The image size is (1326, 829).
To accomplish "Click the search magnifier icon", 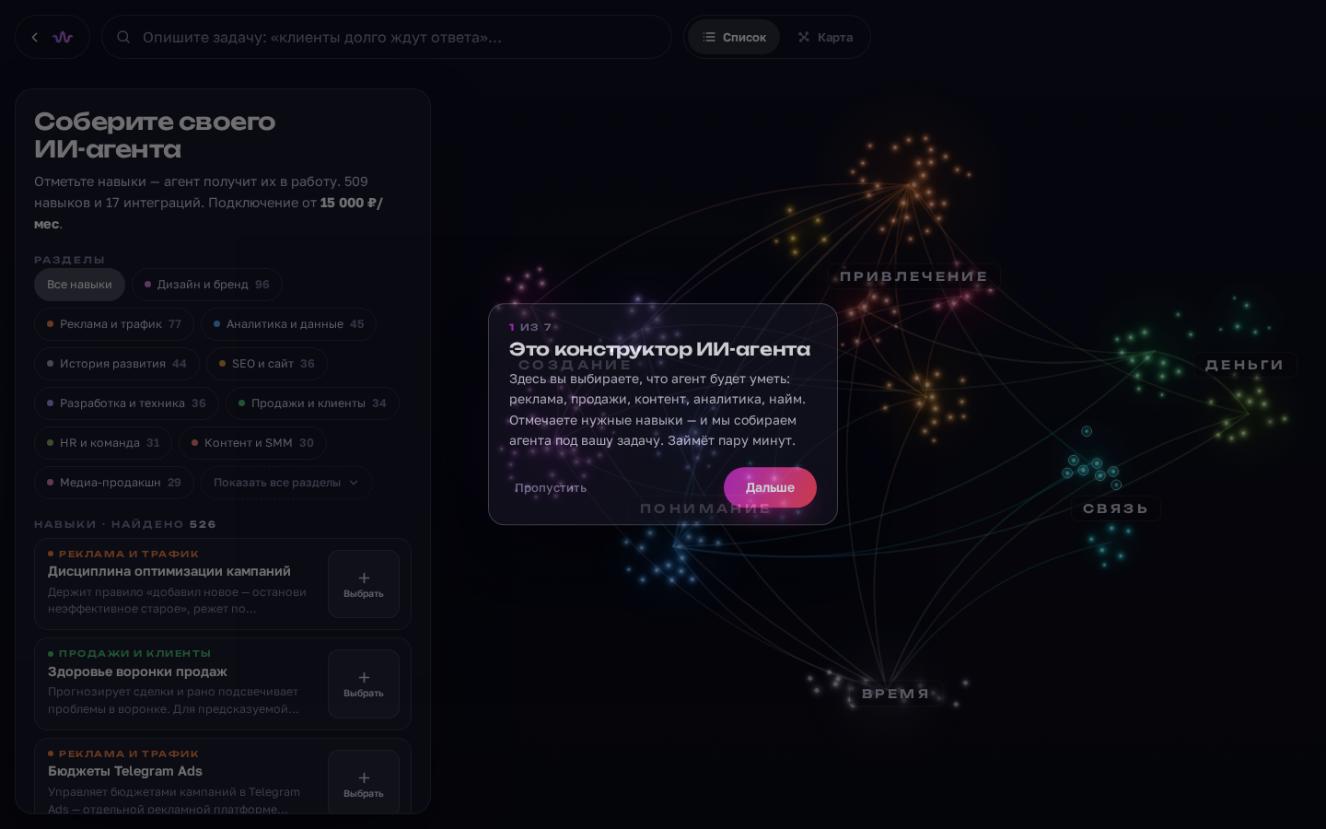I will point(123,37).
